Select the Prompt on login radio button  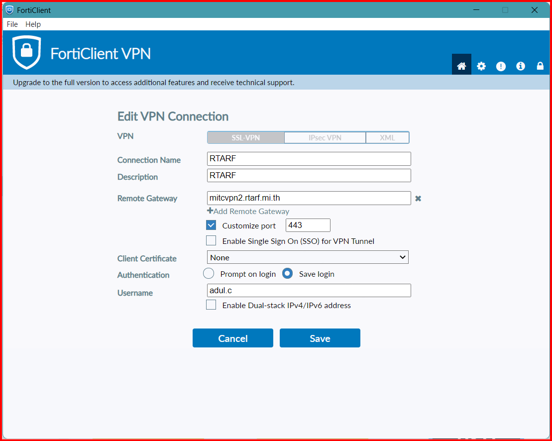coord(209,274)
